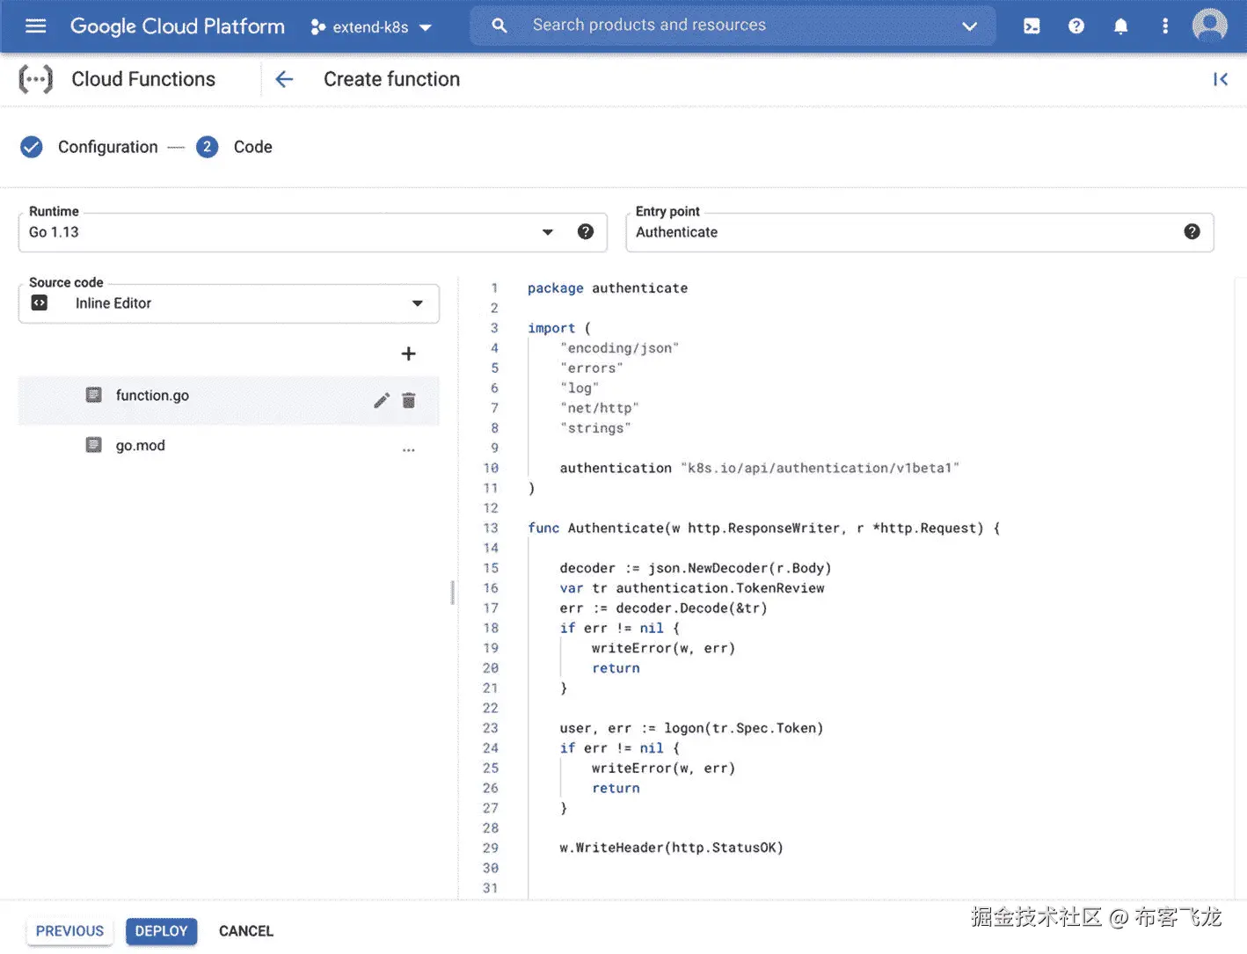This screenshot has height=954, width=1247.
Task: Rename function.go using the pencil icon
Action: point(382,400)
